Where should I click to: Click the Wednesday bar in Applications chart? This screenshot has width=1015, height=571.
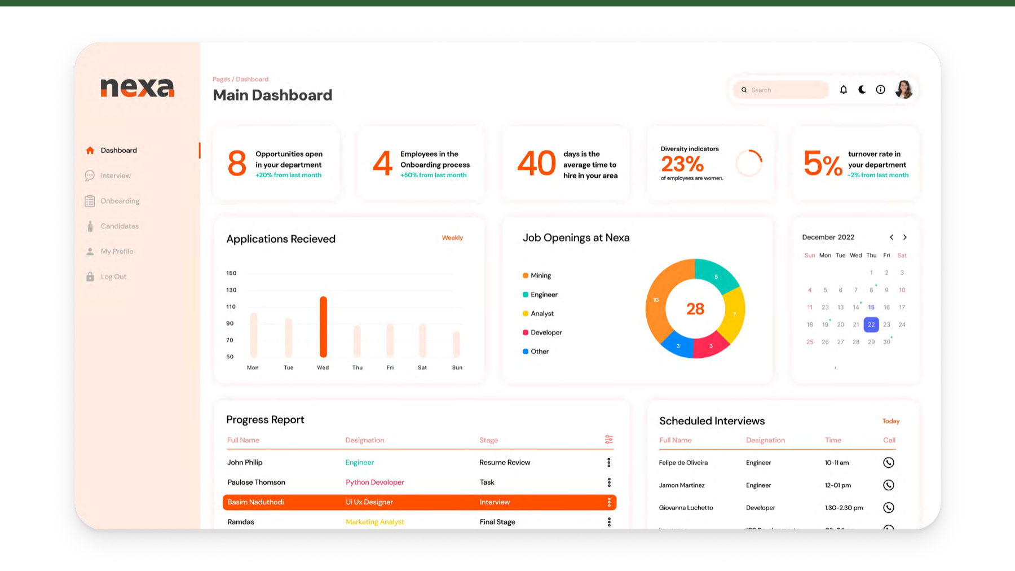pyautogui.click(x=323, y=327)
